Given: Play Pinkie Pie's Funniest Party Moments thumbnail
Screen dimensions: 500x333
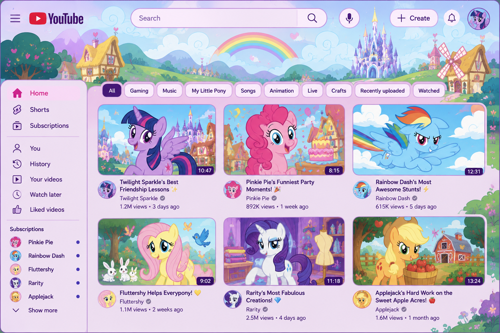Looking at the screenshot, I should pyautogui.click(x=284, y=140).
